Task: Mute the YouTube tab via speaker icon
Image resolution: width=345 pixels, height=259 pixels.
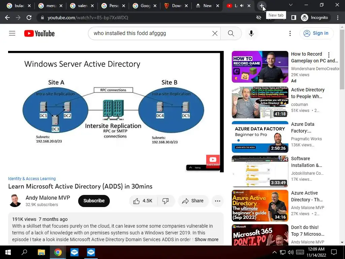Action: tap(242, 6)
